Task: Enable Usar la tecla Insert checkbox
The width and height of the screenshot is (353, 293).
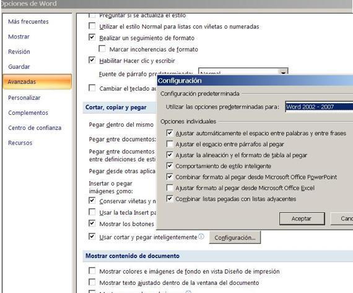Action: (92, 212)
